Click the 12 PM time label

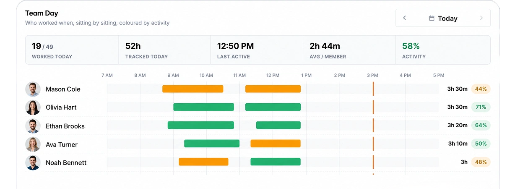click(273, 76)
